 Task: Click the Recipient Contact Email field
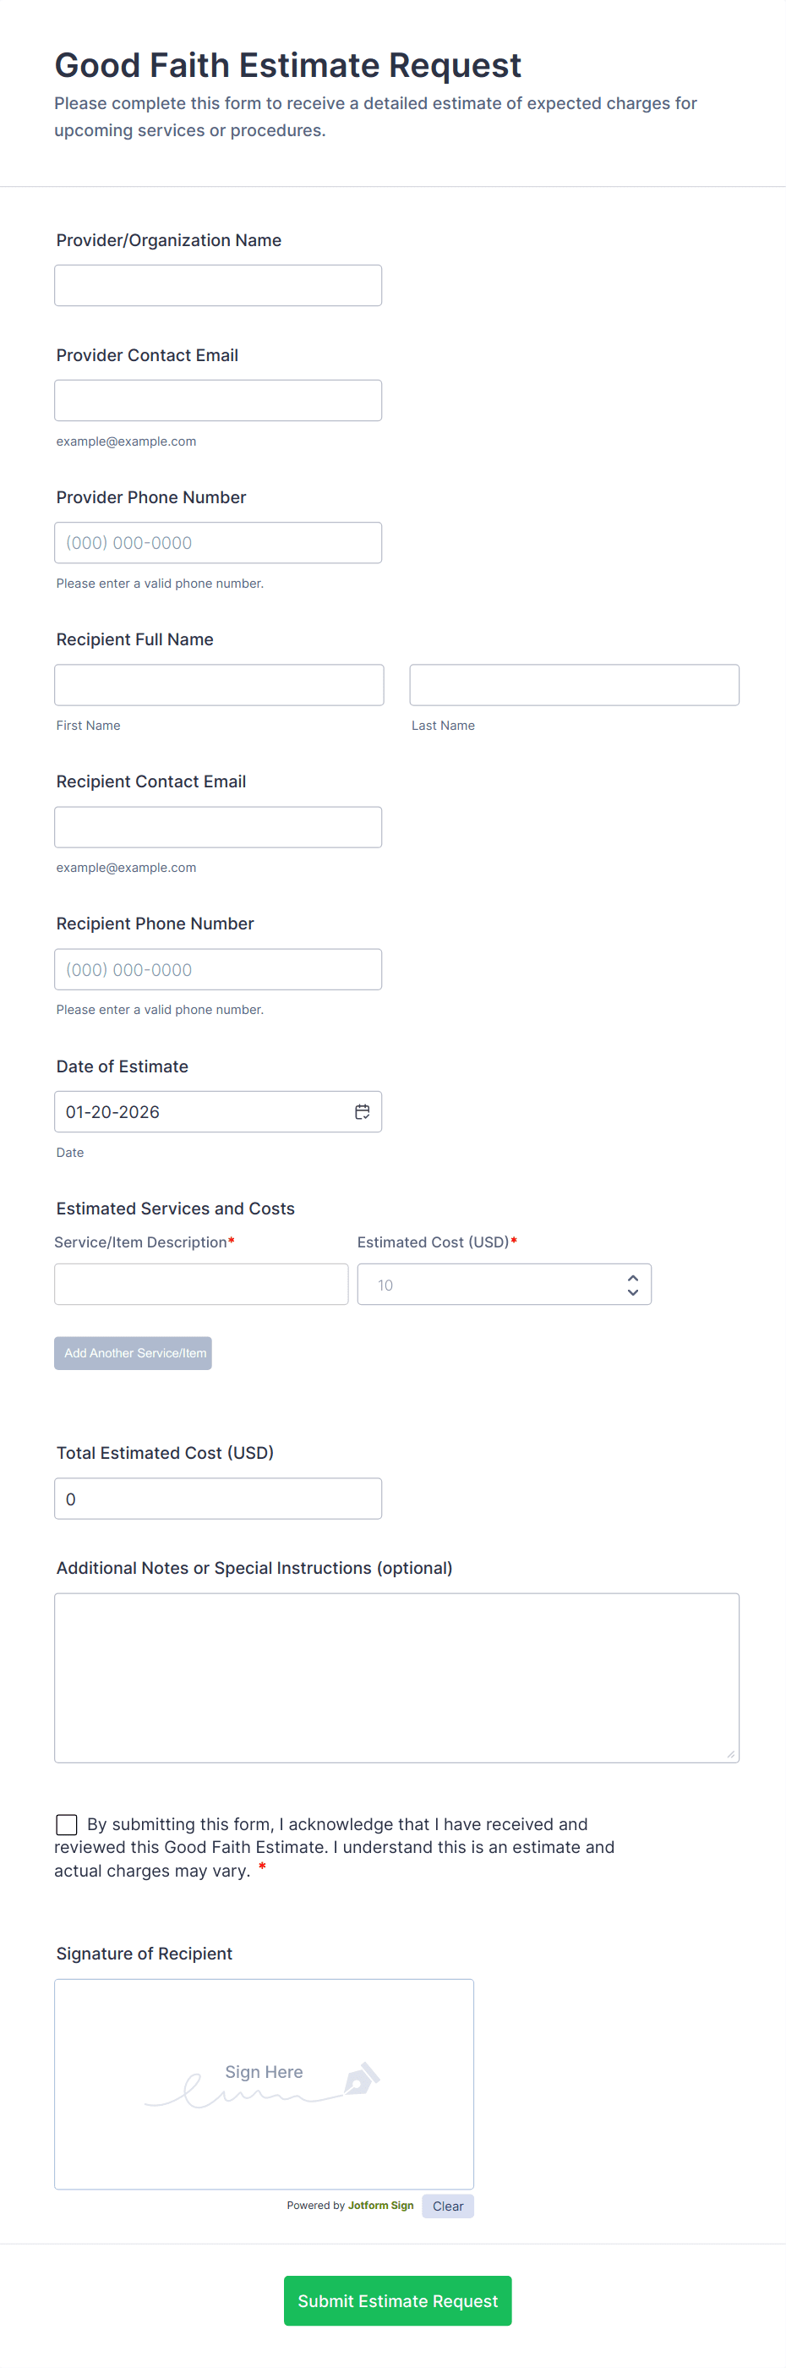coord(217,826)
